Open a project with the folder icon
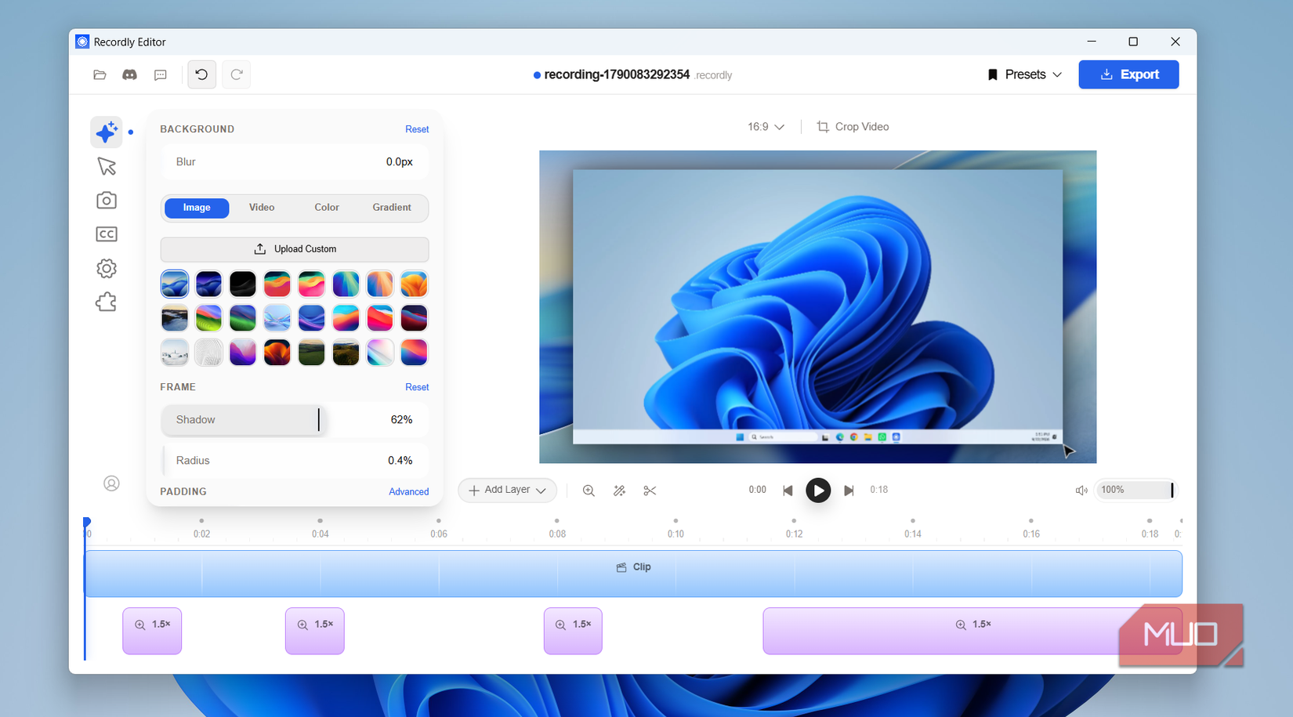Image resolution: width=1293 pixels, height=717 pixels. point(100,75)
